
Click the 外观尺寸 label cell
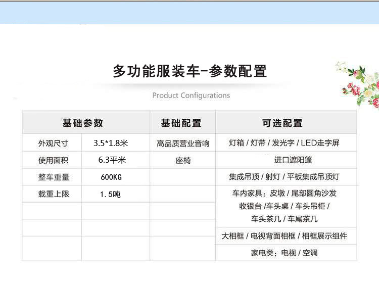[x=52, y=143]
